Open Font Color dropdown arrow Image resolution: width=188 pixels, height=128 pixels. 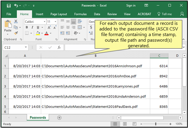[51, 33]
